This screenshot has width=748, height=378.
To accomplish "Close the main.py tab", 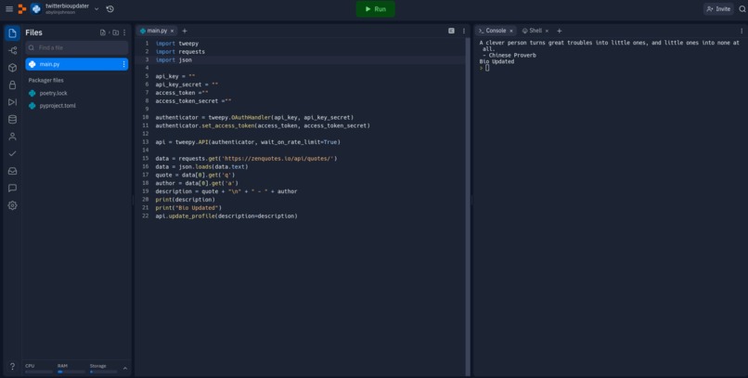I will click(x=173, y=31).
